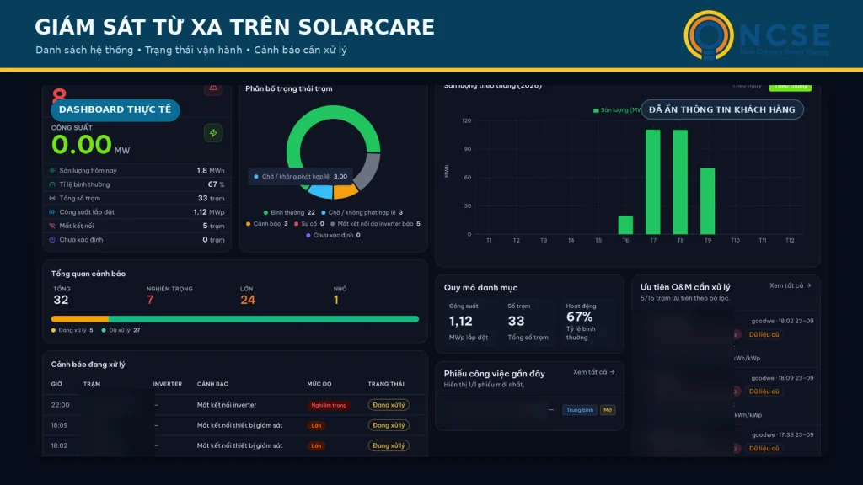863x485 pixels.
Task: Click the T9 bar in monthly chart
Action: click(x=708, y=201)
